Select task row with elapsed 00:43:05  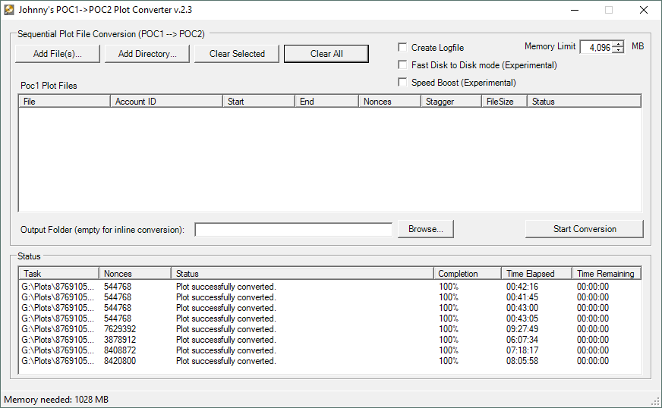click(x=329, y=318)
